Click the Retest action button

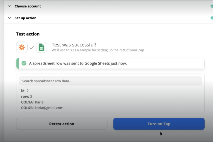(62, 124)
